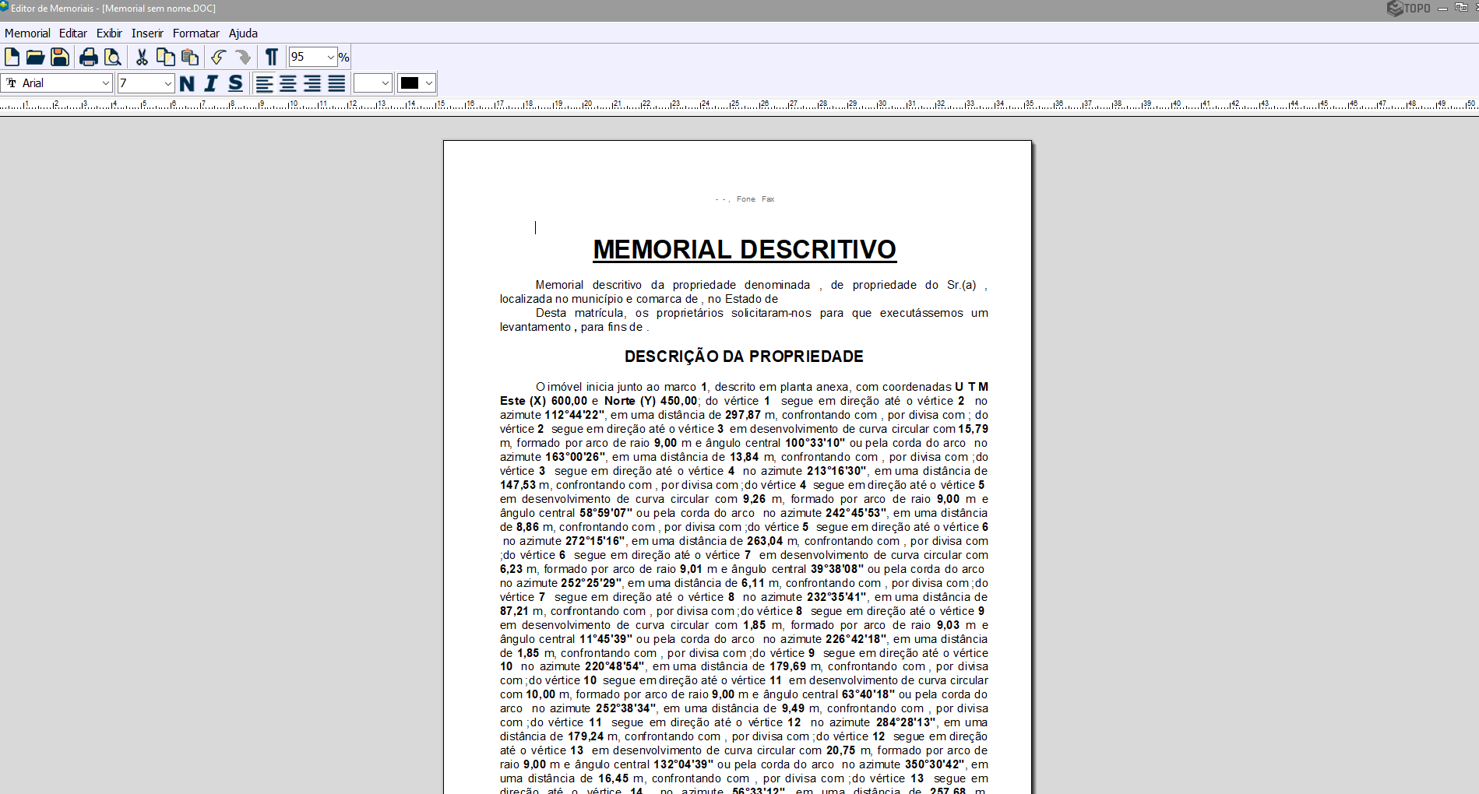Open the black text color picker
Screen dimensions: 1479x794
(417, 83)
